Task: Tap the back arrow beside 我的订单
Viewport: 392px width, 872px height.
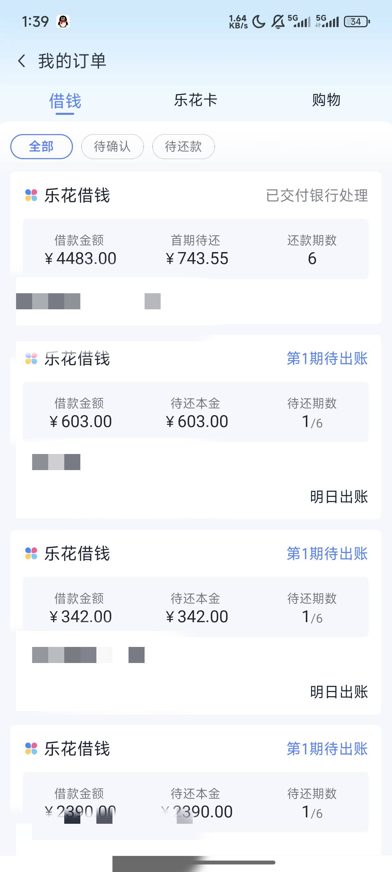Action: point(22,61)
